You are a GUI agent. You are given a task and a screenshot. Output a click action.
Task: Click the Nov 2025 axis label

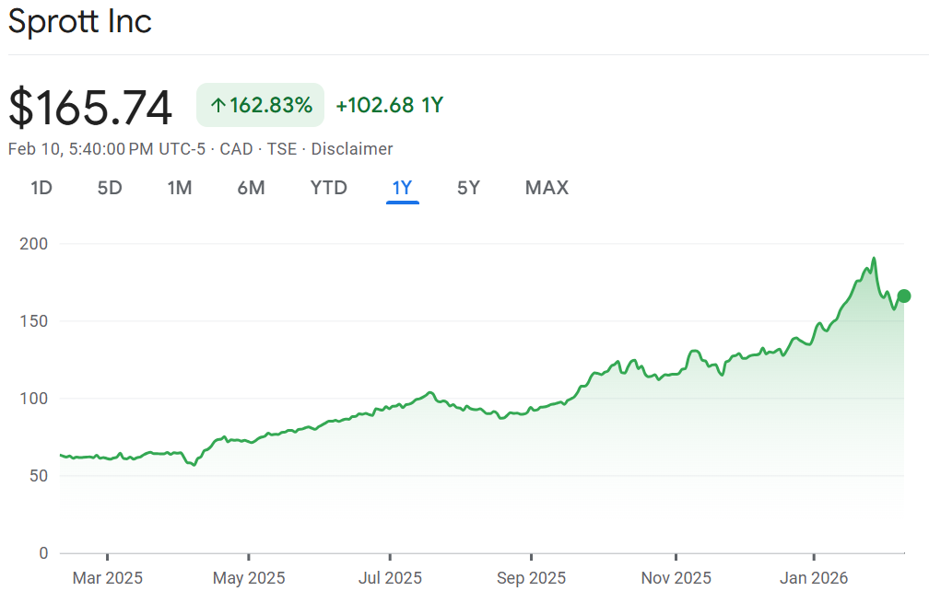click(x=676, y=578)
